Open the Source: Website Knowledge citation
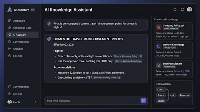The image size is (200, 112). pyautogui.click(x=129, y=61)
